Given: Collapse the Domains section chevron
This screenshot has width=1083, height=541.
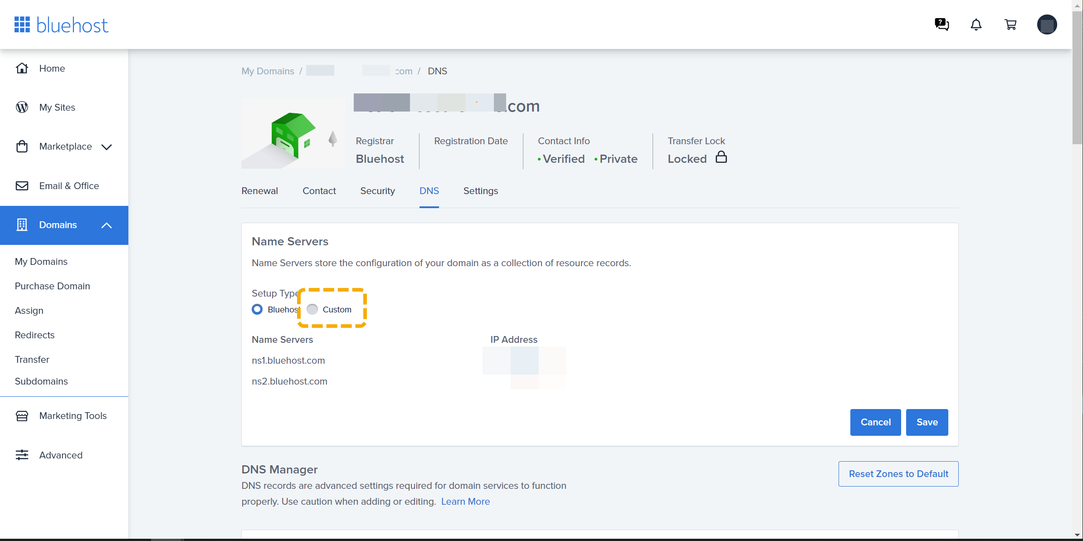Looking at the screenshot, I should 107,225.
